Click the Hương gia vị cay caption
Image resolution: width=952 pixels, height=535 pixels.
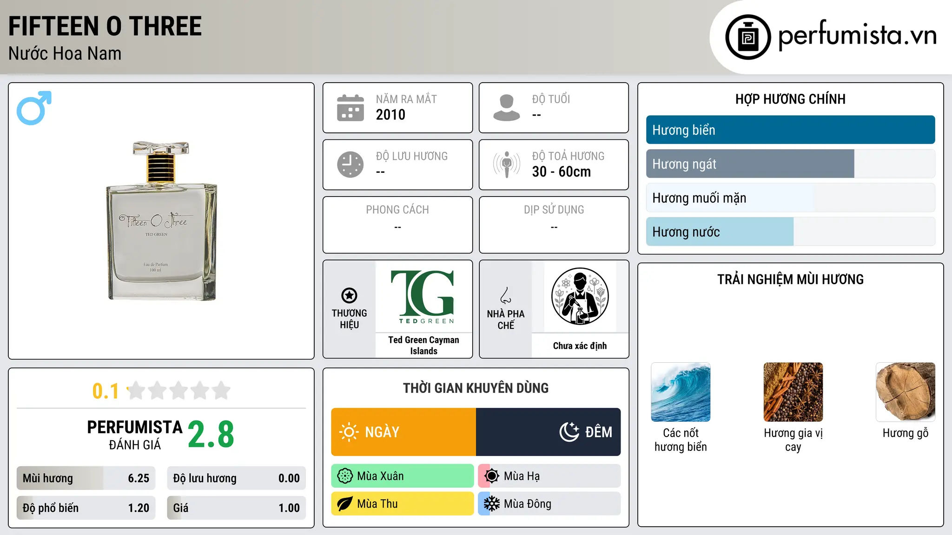[x=793, y=440]
